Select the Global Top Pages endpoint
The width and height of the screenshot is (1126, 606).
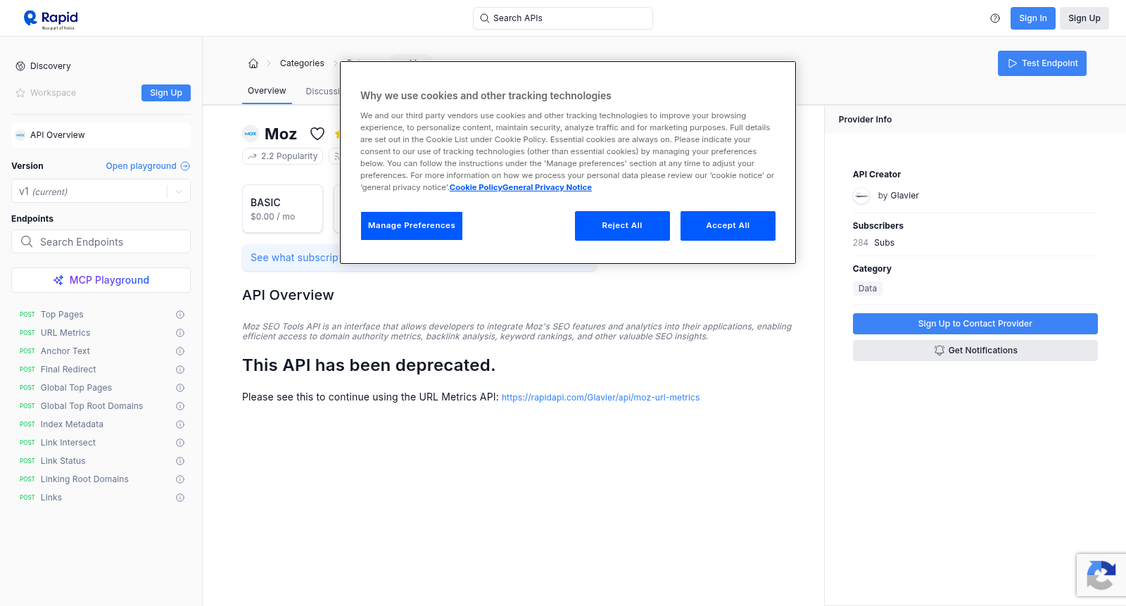click(76, 388)
